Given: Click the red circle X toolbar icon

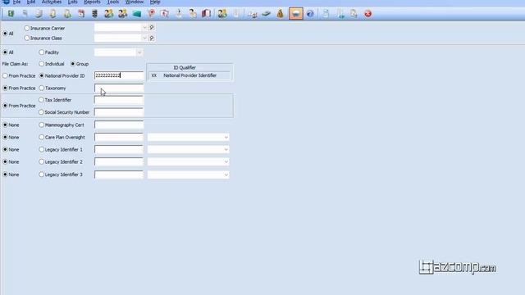Looking at the screenshot, I should pyautogui.click(x=368, y=14).
